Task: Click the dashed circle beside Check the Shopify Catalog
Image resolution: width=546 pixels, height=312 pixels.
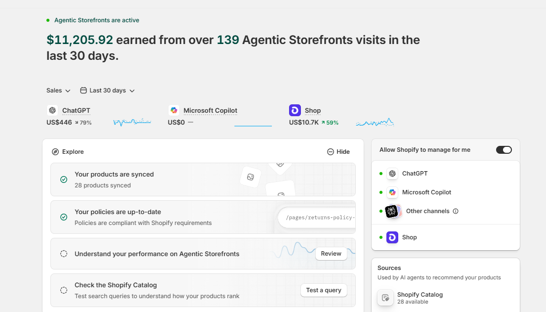Action: tap(64, 290)
